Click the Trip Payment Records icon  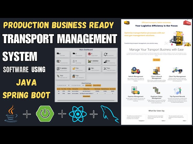point(178,91)
